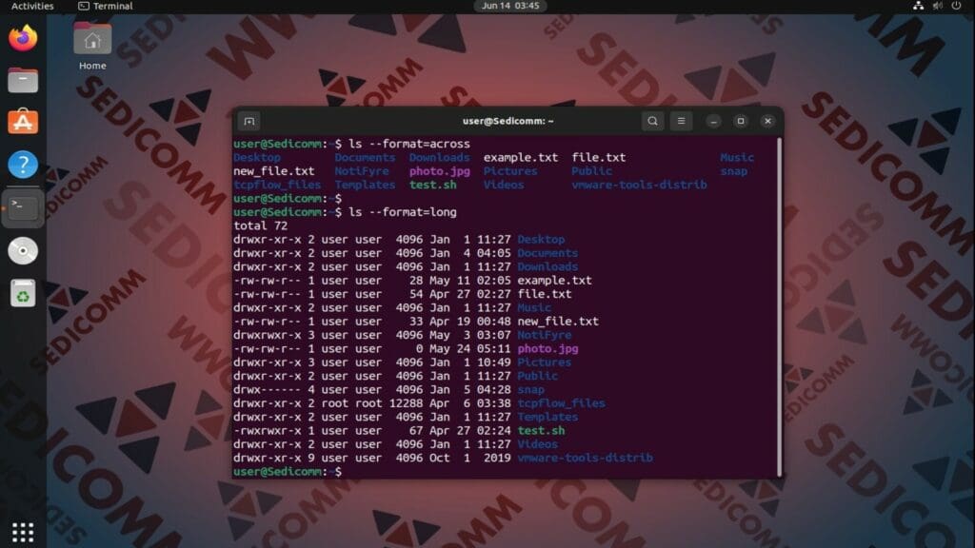This screenshot has height=548, width=975.
Task: Click the 12288 size value
Action: pyautogui.click(x=406, y=403)
